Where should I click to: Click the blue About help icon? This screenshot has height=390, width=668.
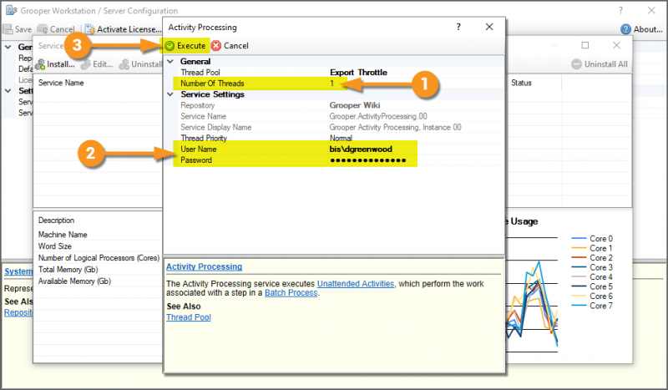[x=625, y=29]
